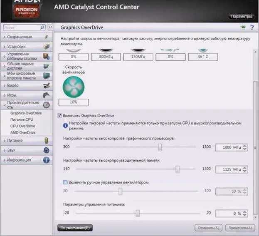Click the blue info icon near clock note

[x=65, y=126]
